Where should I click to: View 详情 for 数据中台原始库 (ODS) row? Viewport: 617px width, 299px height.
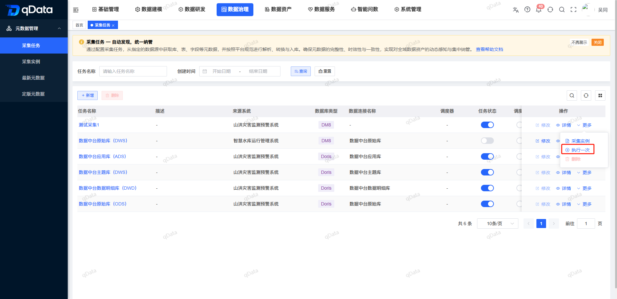(563, 204)
